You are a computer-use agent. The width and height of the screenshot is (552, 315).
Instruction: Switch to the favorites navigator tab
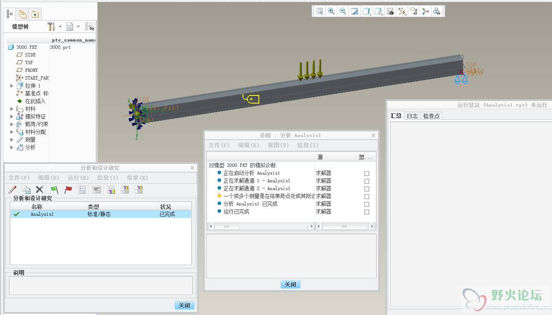tap(34, 15)
